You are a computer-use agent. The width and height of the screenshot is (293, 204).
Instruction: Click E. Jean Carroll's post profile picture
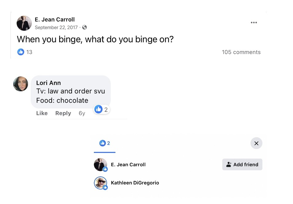point(24,23)
